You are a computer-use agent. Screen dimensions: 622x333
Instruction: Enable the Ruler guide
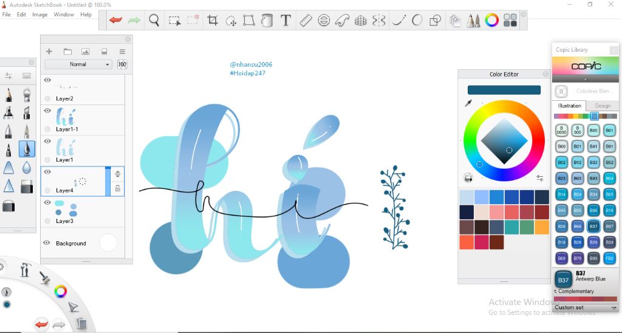306,20
